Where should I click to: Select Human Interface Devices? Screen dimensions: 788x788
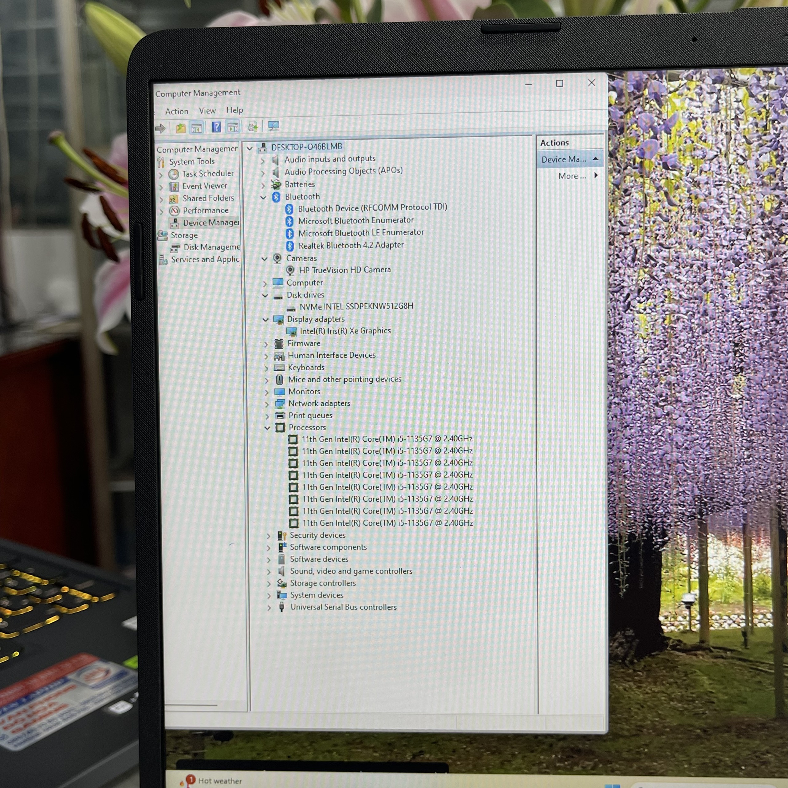click(x=332, y=356)
